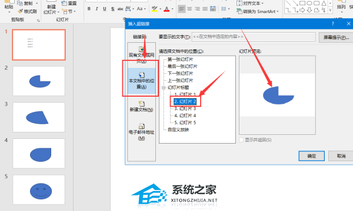Collapse the 幻灯片标题 tree node

164,88
